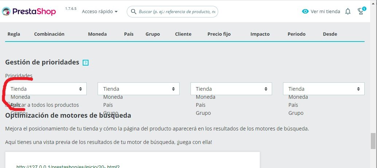Image resolution: width=377 pixels, height=168 pixels.
Task: Click the Precio fijo column header
Action: (219, 34)
